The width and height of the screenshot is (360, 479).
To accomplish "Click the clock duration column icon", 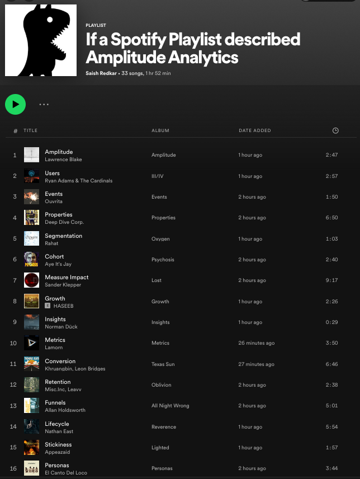I will pos(335,130).
